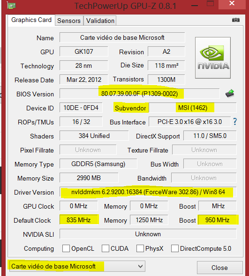Click the Transistors 1300M value
249x276 pixels.
pyautogui.click(x=166, y=80)
